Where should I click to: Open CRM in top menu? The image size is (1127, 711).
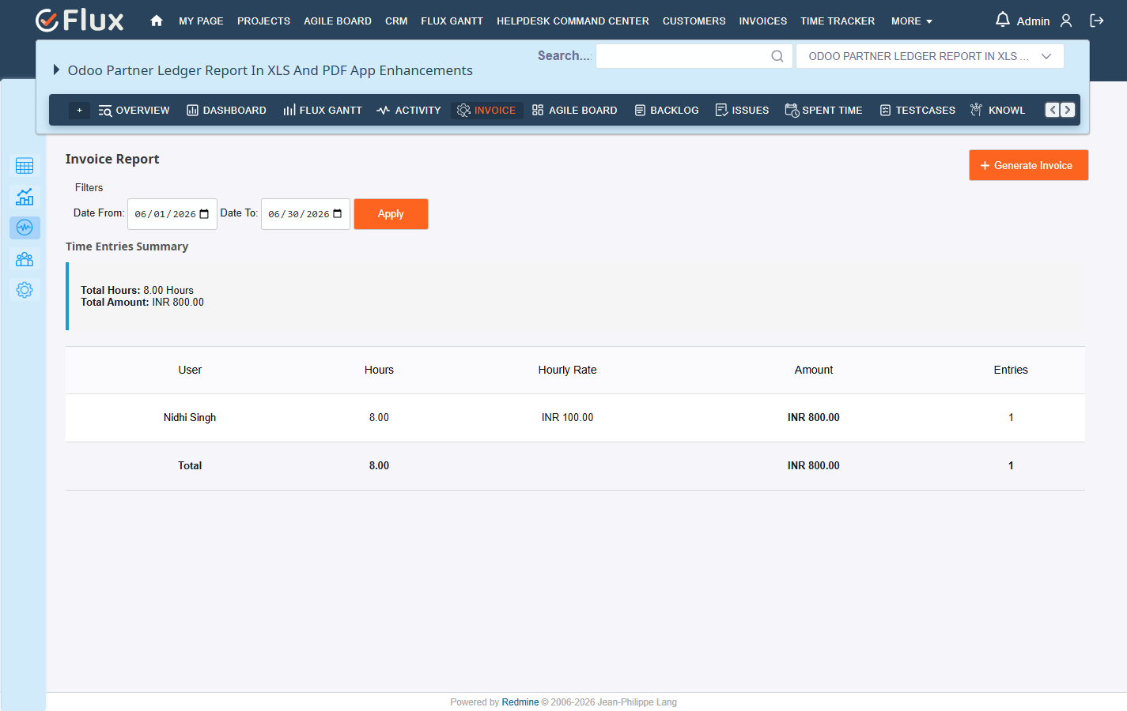[x=396, y=21]
